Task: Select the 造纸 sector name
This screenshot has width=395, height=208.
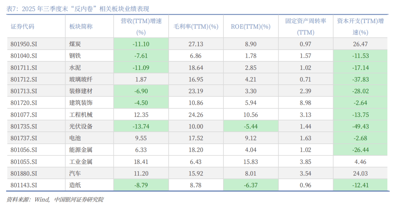Action: point(75,185)
